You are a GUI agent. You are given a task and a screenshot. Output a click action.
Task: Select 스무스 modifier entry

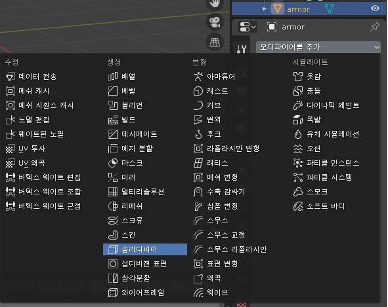tap(211, 221)
